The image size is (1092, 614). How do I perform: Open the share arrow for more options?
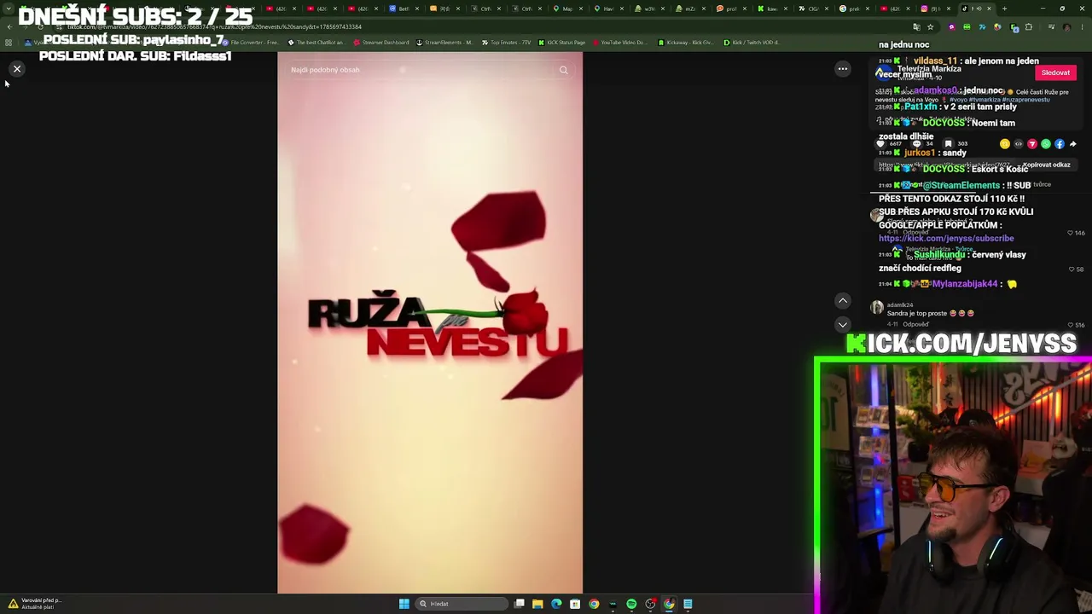[1073, 144]
